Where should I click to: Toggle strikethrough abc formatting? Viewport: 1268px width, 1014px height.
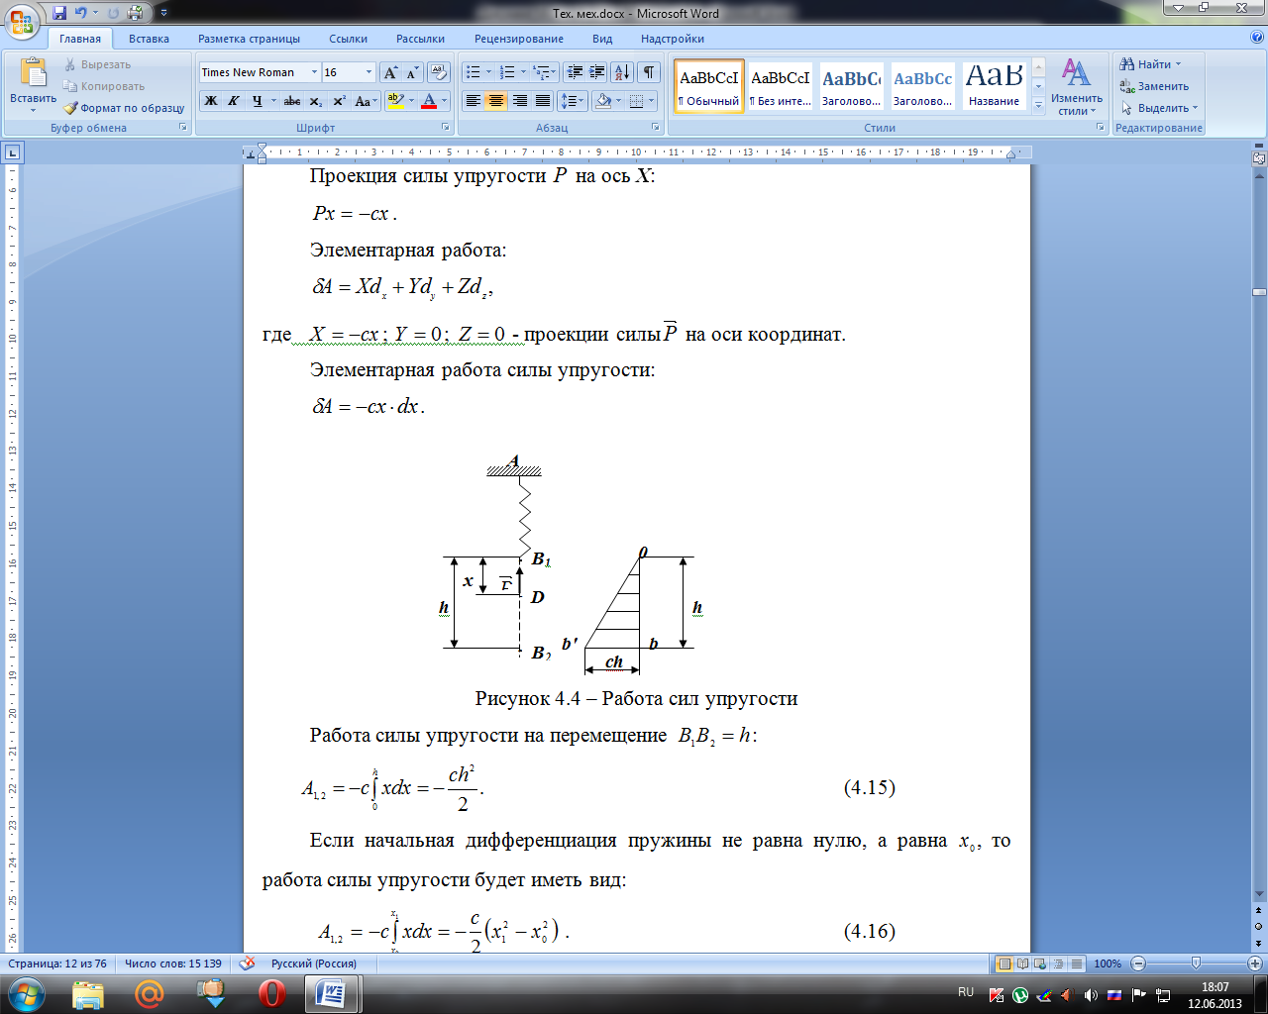pos(292,101)
